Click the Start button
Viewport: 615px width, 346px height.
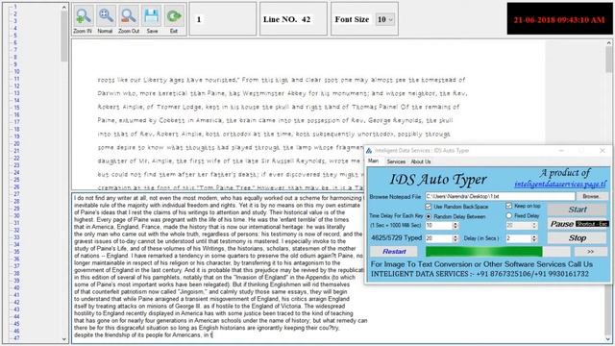point(578,210)
